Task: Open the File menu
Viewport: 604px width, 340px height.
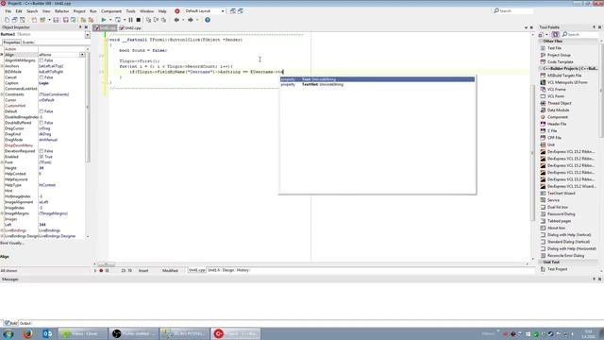Action: [8, 11]
